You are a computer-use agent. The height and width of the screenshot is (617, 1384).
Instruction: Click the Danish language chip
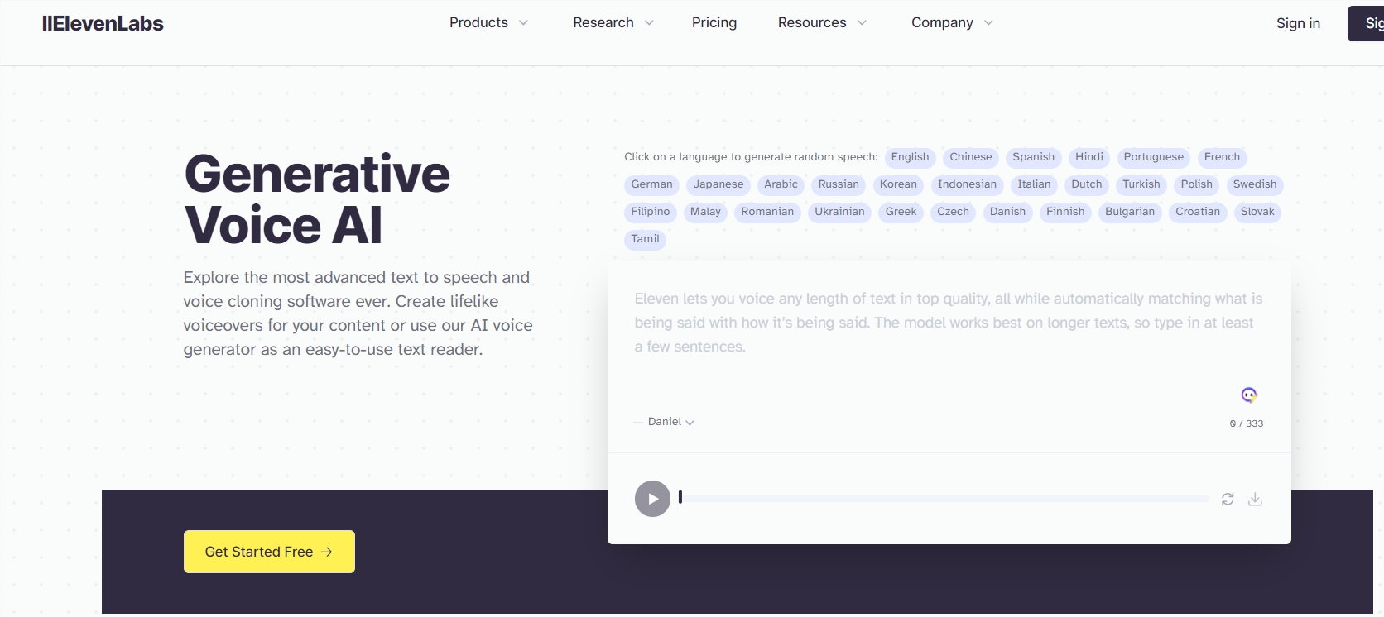(1007, 212)
